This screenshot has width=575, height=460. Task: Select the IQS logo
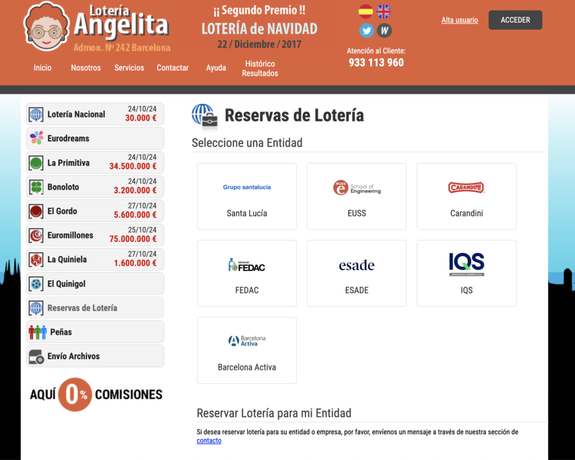pos(467,264)
